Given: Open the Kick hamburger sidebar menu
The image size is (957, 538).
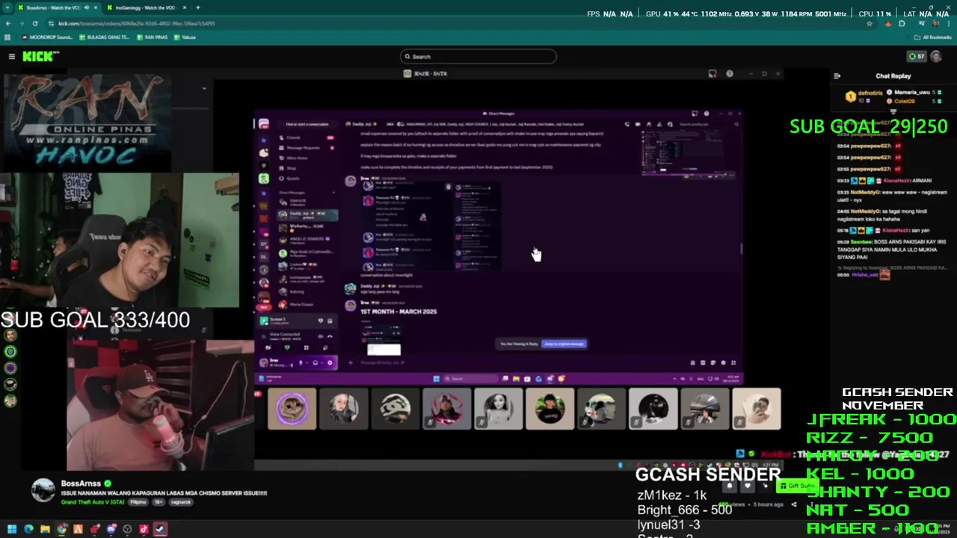Looking at the screenshot, I should pos(11,56).
